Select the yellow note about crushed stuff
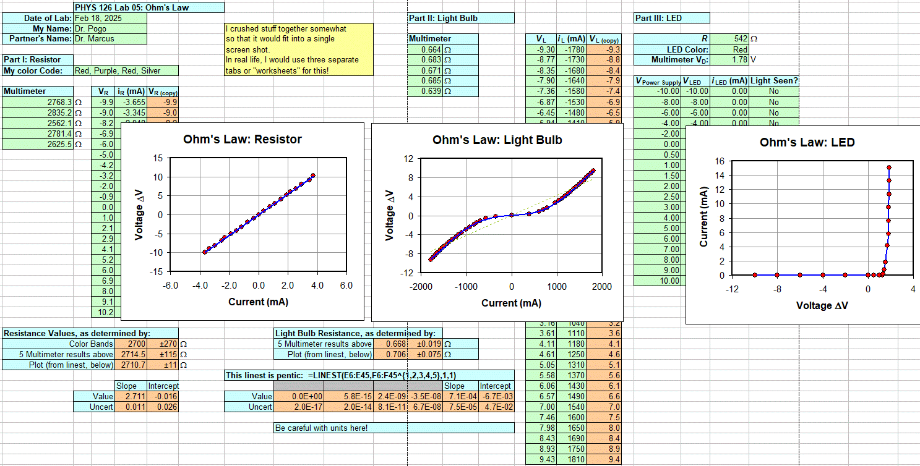This screenshot has height=466, width=920. pyautogui.click(x=299, y=49)
